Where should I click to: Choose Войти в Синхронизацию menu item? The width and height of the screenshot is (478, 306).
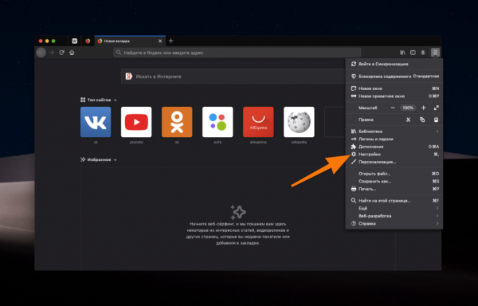pyautogui.click(x=394, y=64)
